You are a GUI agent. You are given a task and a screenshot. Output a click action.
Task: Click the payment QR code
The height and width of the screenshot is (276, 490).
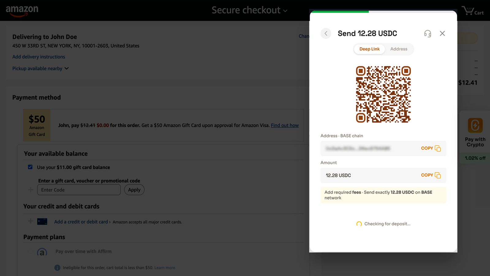pyautogui.click(x=383, y=94)
